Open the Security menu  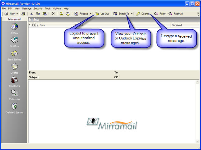tap(38, 9)
